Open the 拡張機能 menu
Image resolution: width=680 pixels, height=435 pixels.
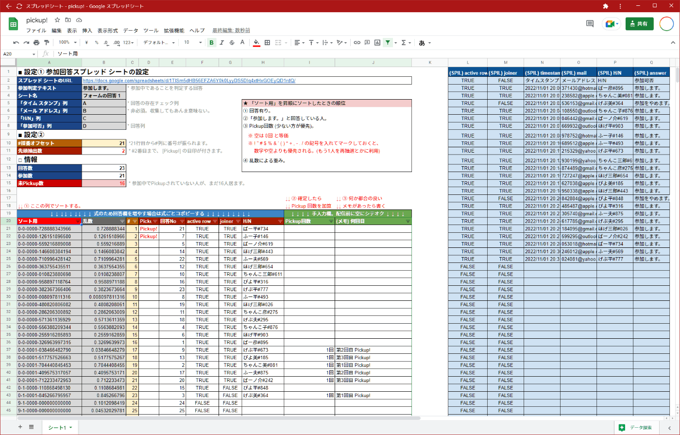point(174,31)
